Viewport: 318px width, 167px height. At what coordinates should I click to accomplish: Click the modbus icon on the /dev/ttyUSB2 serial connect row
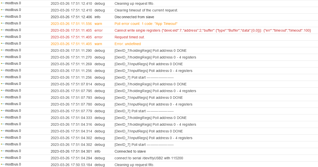pyautogui.click(x=3, y=158)
